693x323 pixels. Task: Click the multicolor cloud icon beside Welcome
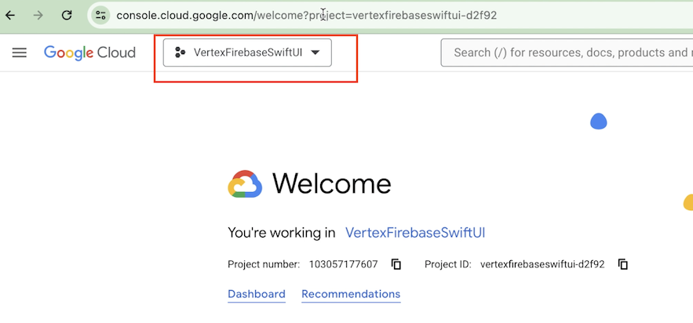point(245,184)
